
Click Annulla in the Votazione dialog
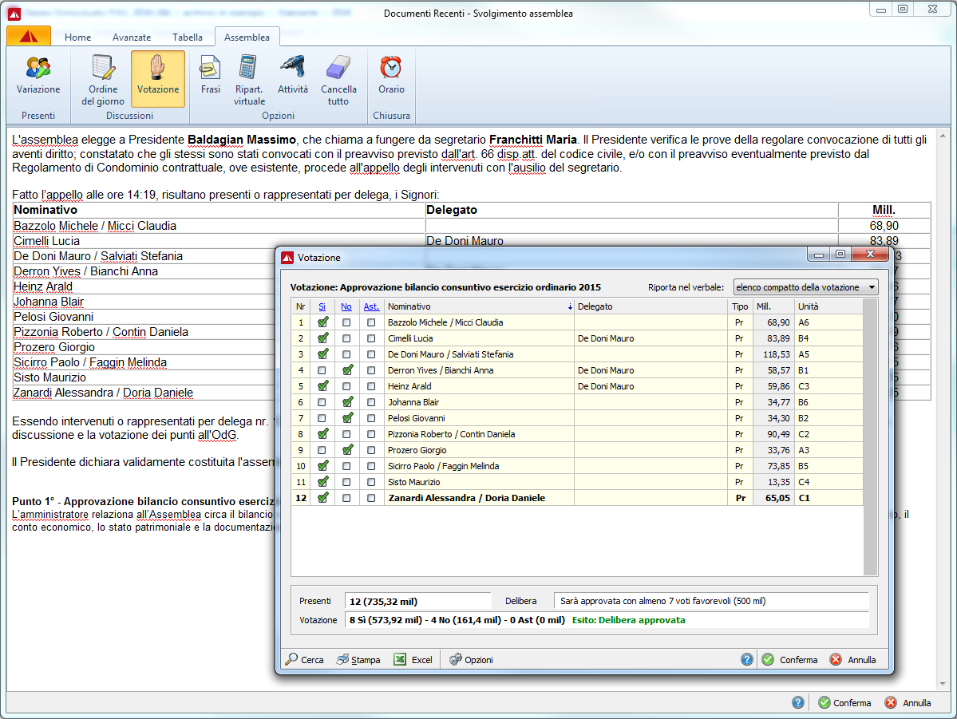point(853,660)
